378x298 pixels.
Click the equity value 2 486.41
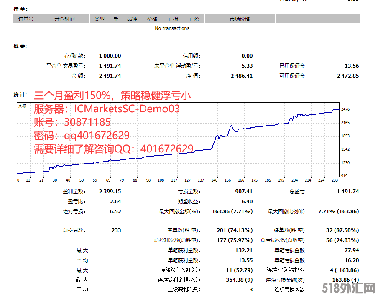point(242,76)
